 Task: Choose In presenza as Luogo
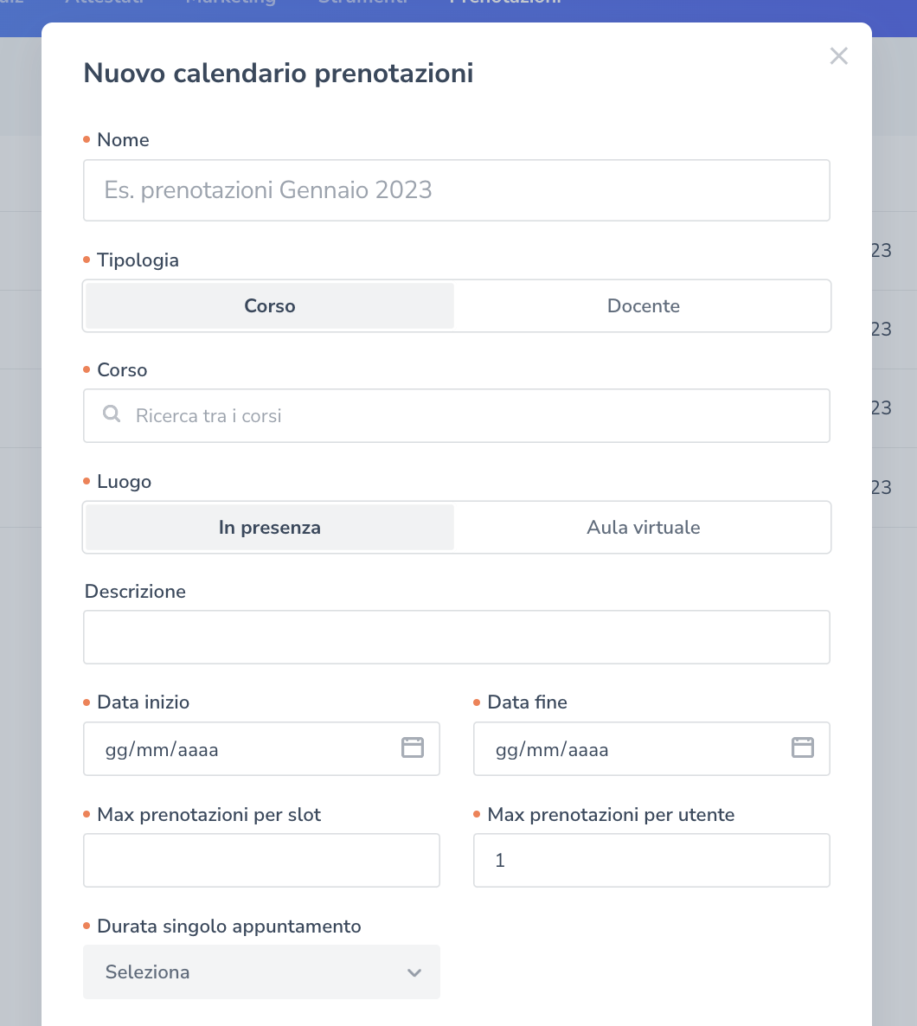pos(270,527)
